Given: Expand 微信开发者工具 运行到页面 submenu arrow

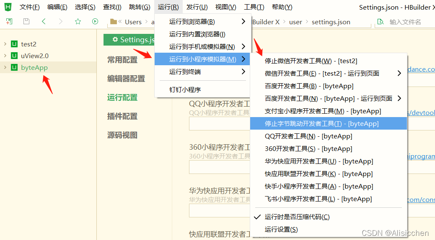Looking at the screenshot, I should click(399, 73).
